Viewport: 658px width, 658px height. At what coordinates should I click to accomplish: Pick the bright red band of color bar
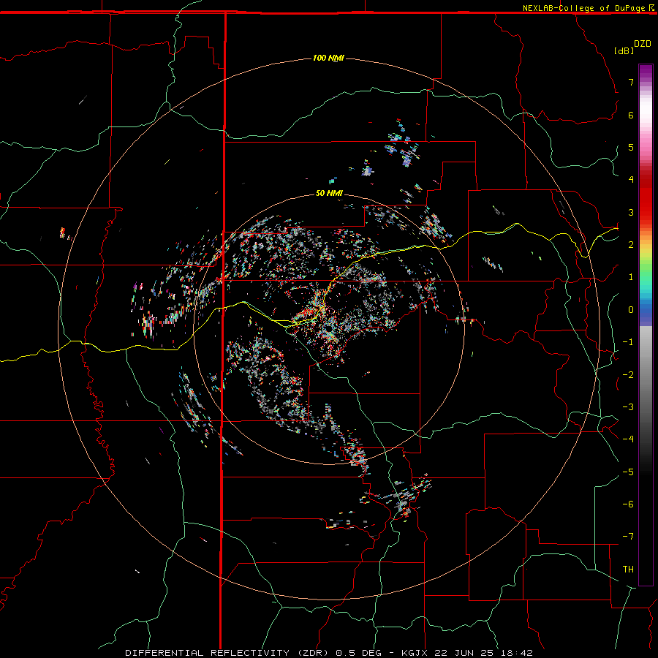[646, 202]
